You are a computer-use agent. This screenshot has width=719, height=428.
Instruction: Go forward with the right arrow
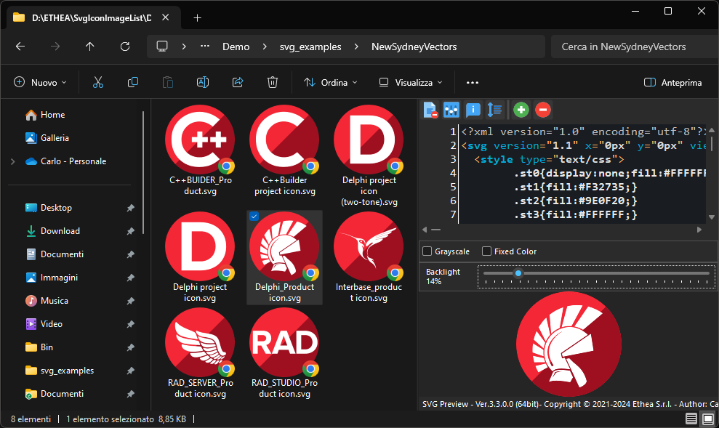tap(55, 47)
